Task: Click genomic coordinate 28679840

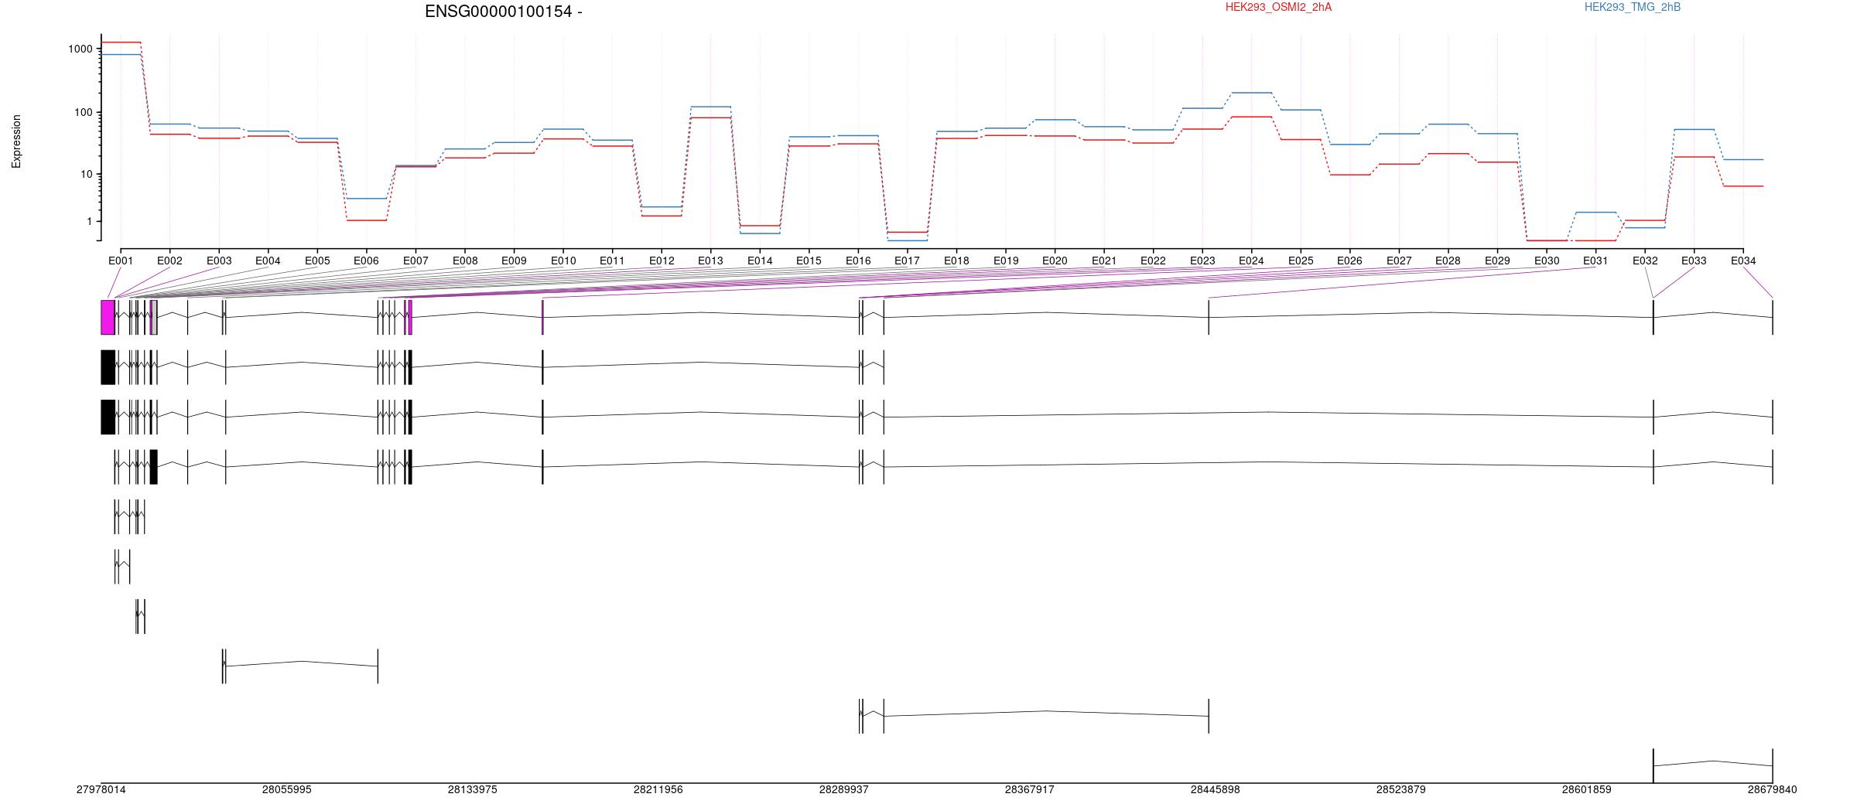Action: click(x=1773, y=789)
